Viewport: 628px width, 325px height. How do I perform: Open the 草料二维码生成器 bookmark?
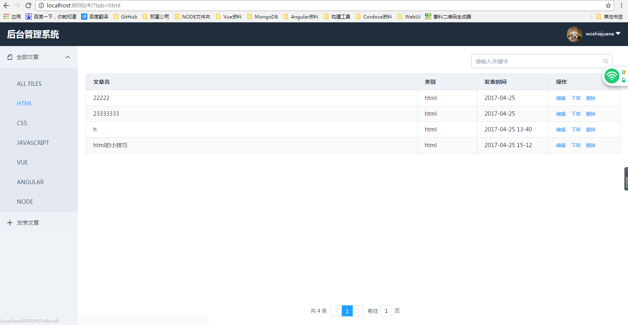tap(448, 17)
